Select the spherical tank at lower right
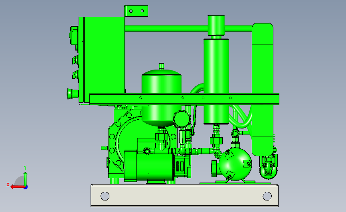Image resolution: width=346 pixels, height=212 pixels. (235, 164)
